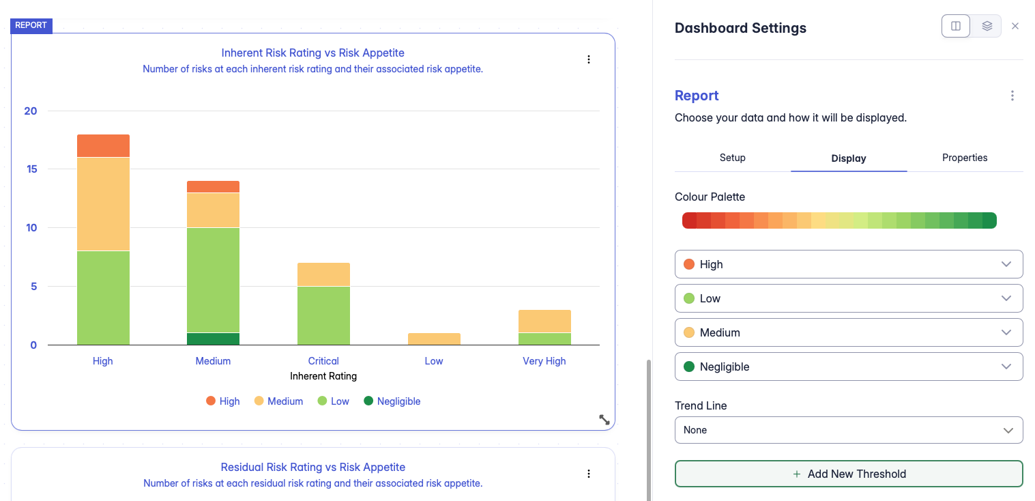Click the dark green Negligible segment in Medium bar
The image size is (1035, 501).
[x=213, y=339]
